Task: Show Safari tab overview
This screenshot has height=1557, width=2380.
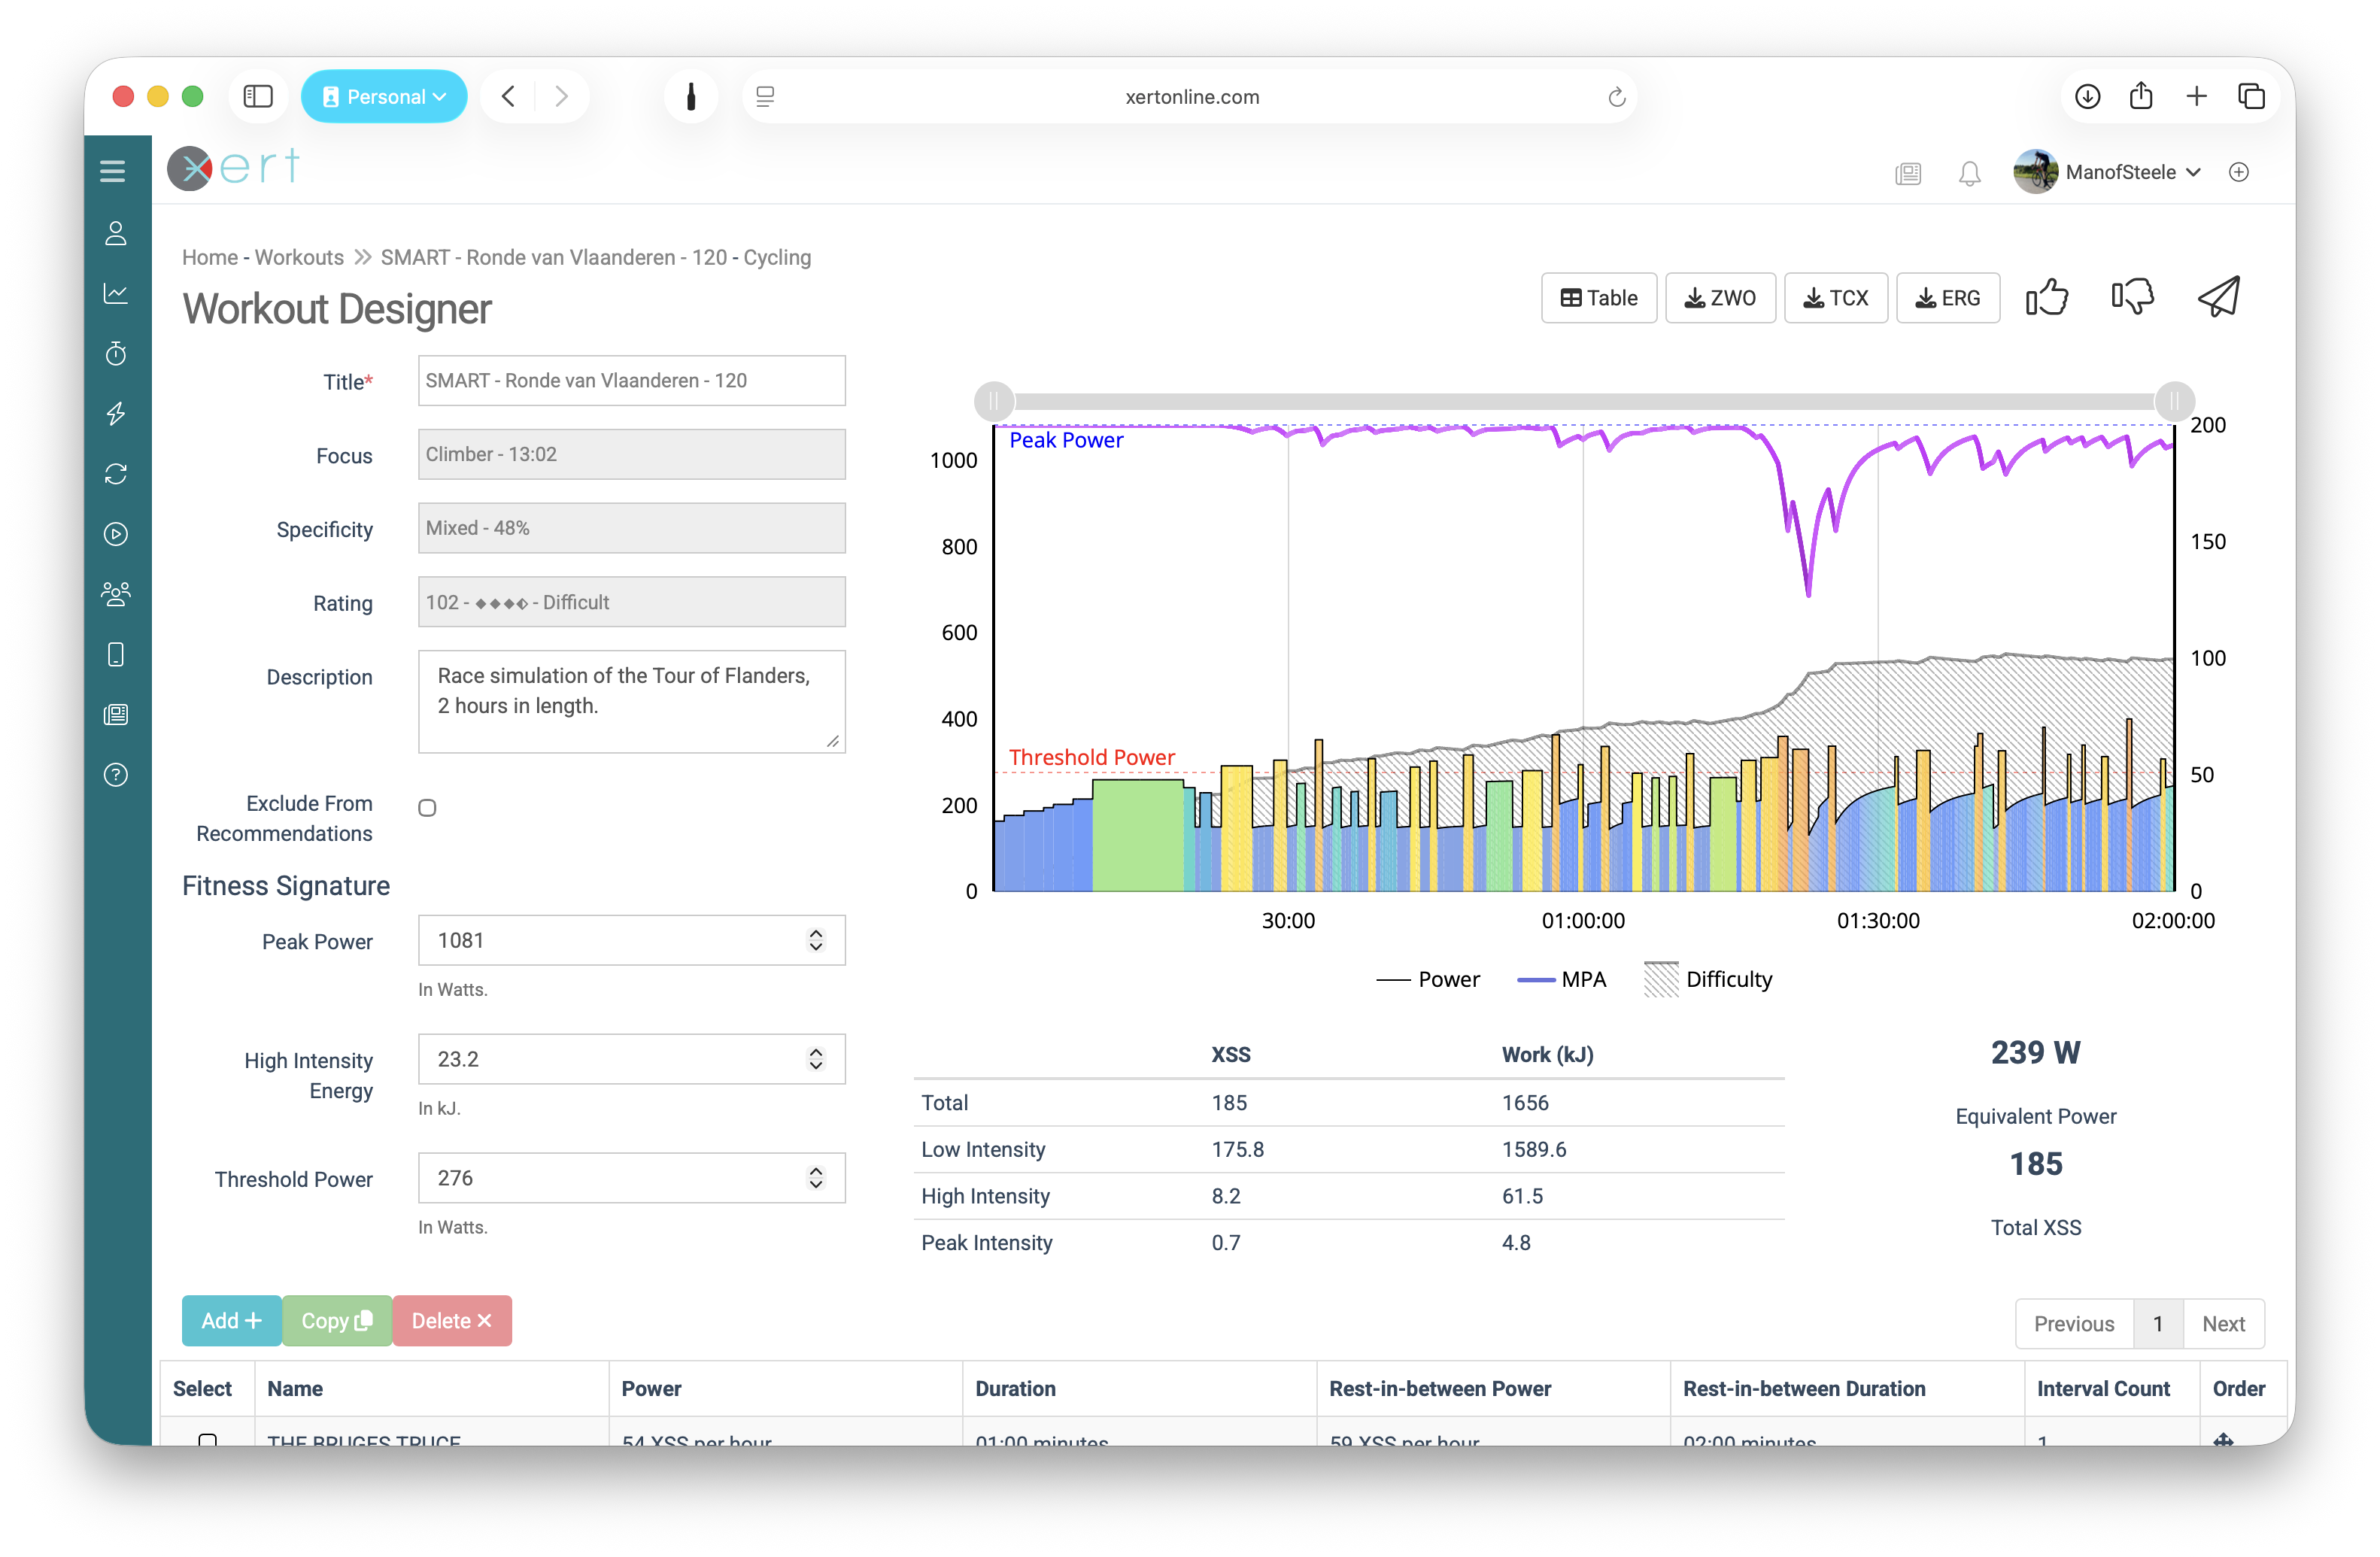Action: click(x=2251, y=97)
